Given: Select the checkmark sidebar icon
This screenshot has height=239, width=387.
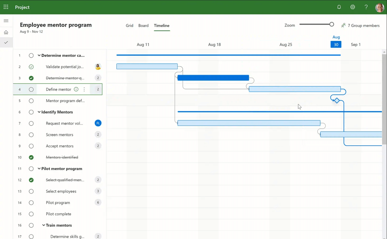Looking at the screenshot, I should 6,42.
